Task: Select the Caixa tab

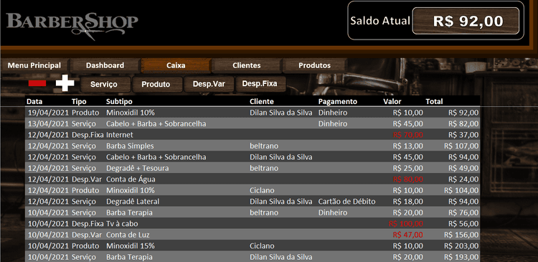Action: (176, 65)
